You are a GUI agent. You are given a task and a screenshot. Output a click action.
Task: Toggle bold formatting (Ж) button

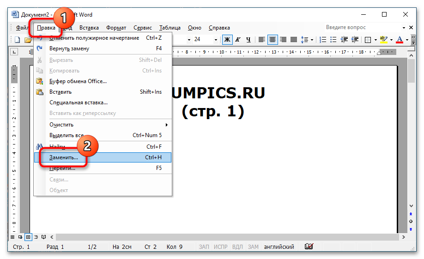(x=227, y=40)
